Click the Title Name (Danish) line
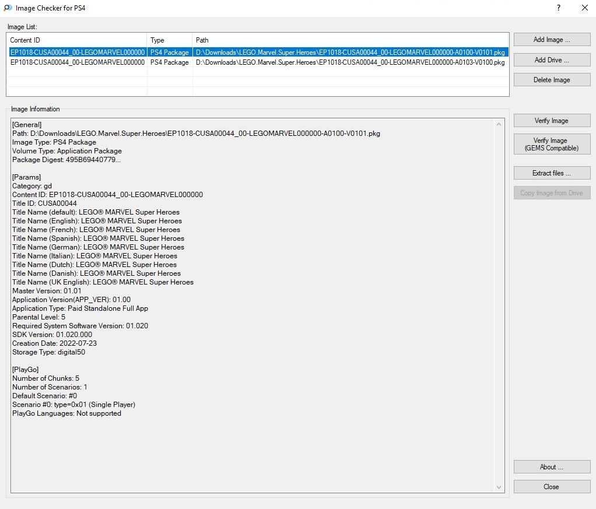 97,273
